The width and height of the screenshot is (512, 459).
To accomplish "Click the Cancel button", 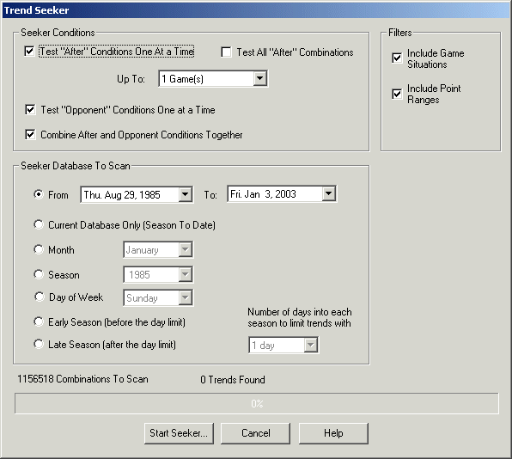I will pos(256,433).
